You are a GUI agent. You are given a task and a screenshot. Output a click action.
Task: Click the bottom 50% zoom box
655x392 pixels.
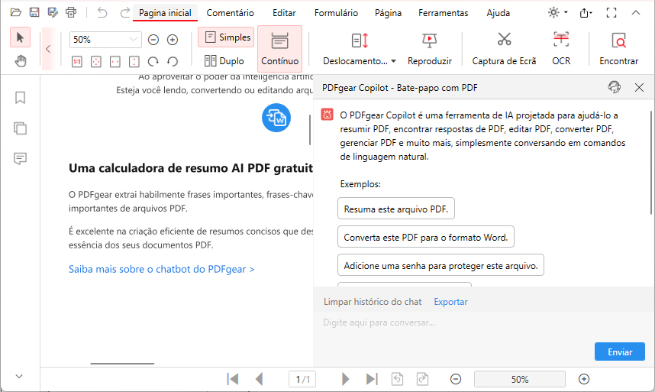pos(520,380)
